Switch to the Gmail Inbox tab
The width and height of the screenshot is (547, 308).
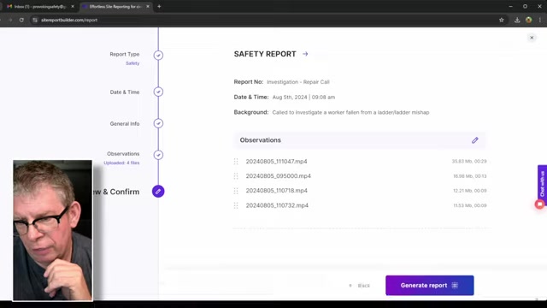[x=39, y=6]
